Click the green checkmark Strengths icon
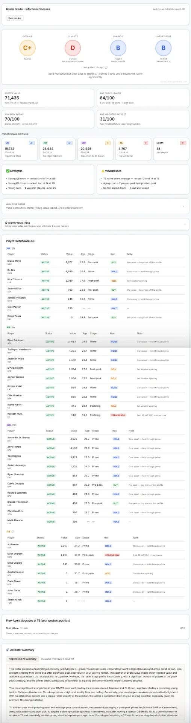This screenshot has height=723, width=191. point(7,171)
